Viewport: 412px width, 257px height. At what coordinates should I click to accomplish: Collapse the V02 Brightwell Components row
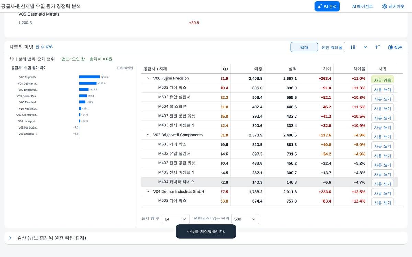[x=148, y=135]
